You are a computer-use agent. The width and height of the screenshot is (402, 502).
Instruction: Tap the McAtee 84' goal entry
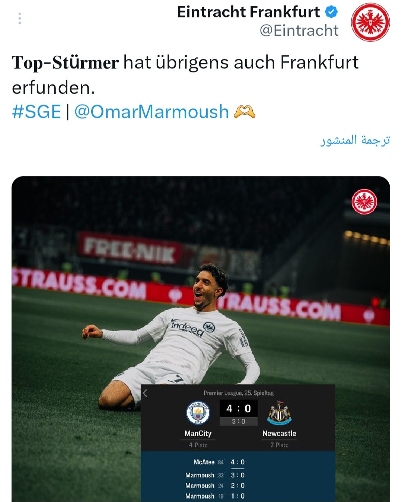point(219,462)
